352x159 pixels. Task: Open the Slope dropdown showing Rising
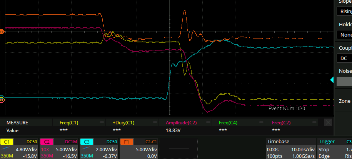pyautogui.click(x=344, y=11)
